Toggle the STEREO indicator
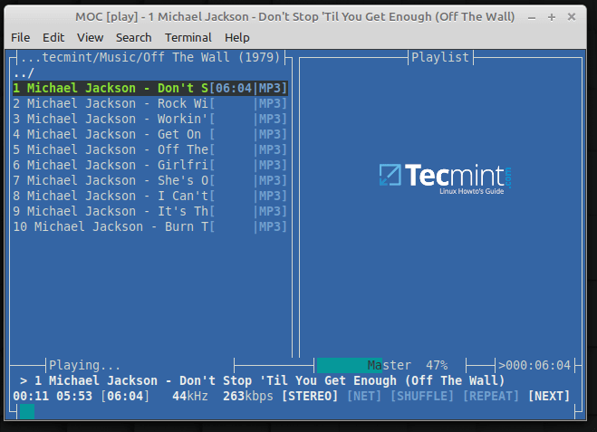Screen dimensions: 597x432 click(310, 396)
